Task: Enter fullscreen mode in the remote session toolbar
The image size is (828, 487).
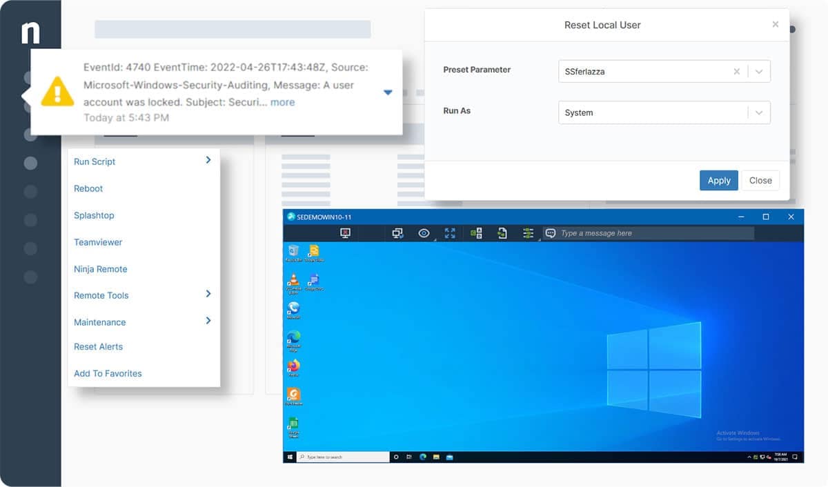Action: pyautogui.click(x=451, y=233)
